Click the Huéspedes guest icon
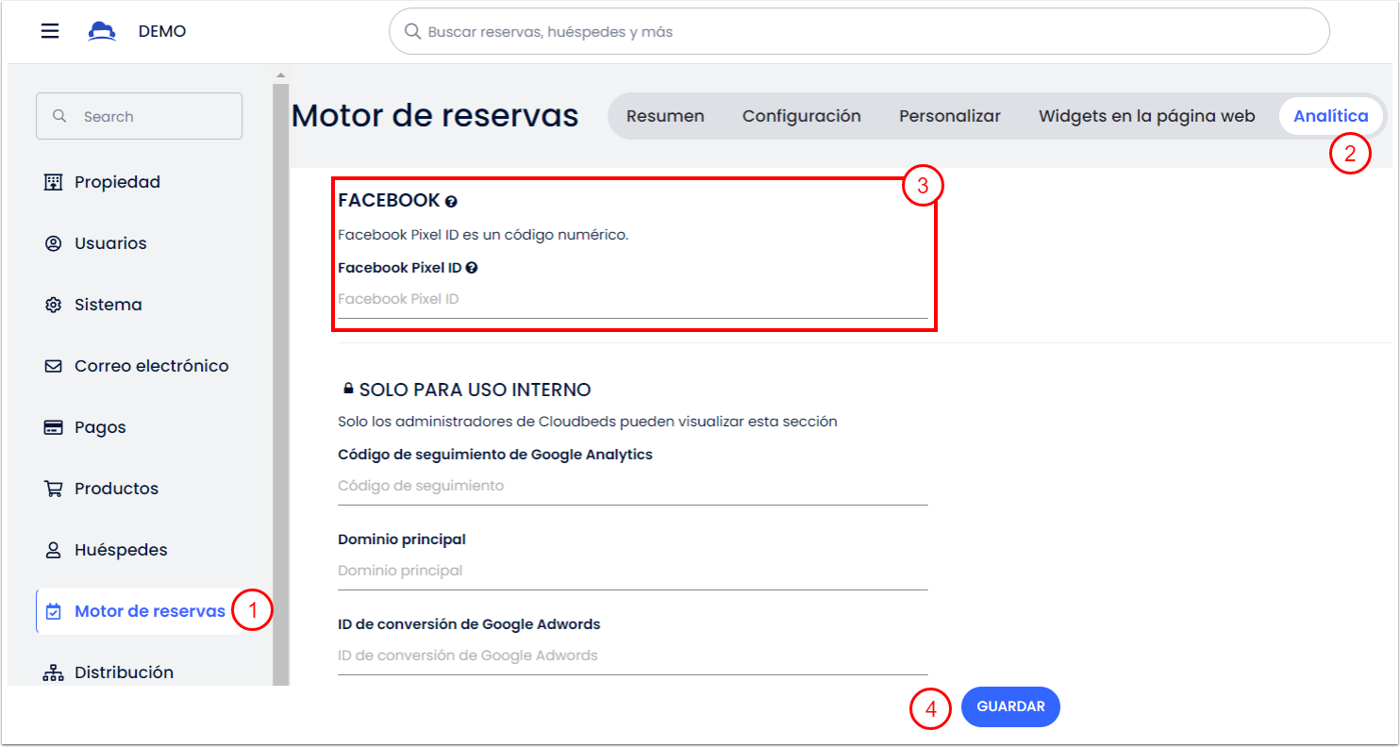Screen dimensions: 1400x747 (53, 550)
